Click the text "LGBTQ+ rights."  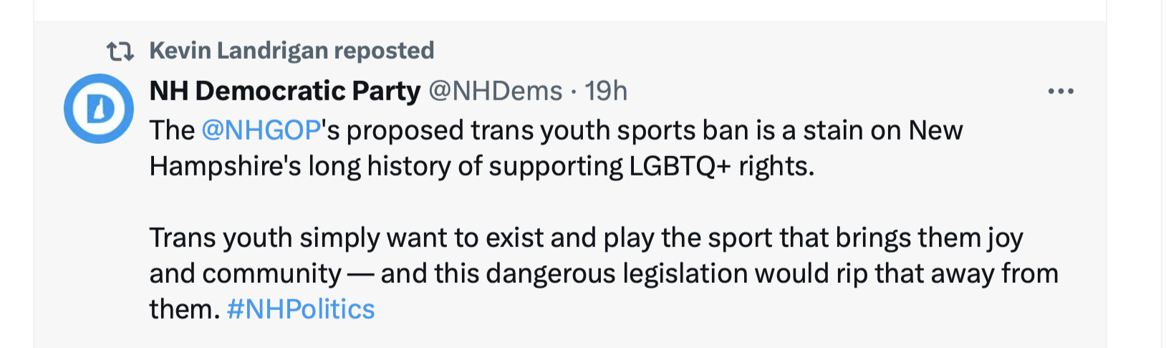coord(722,166)
